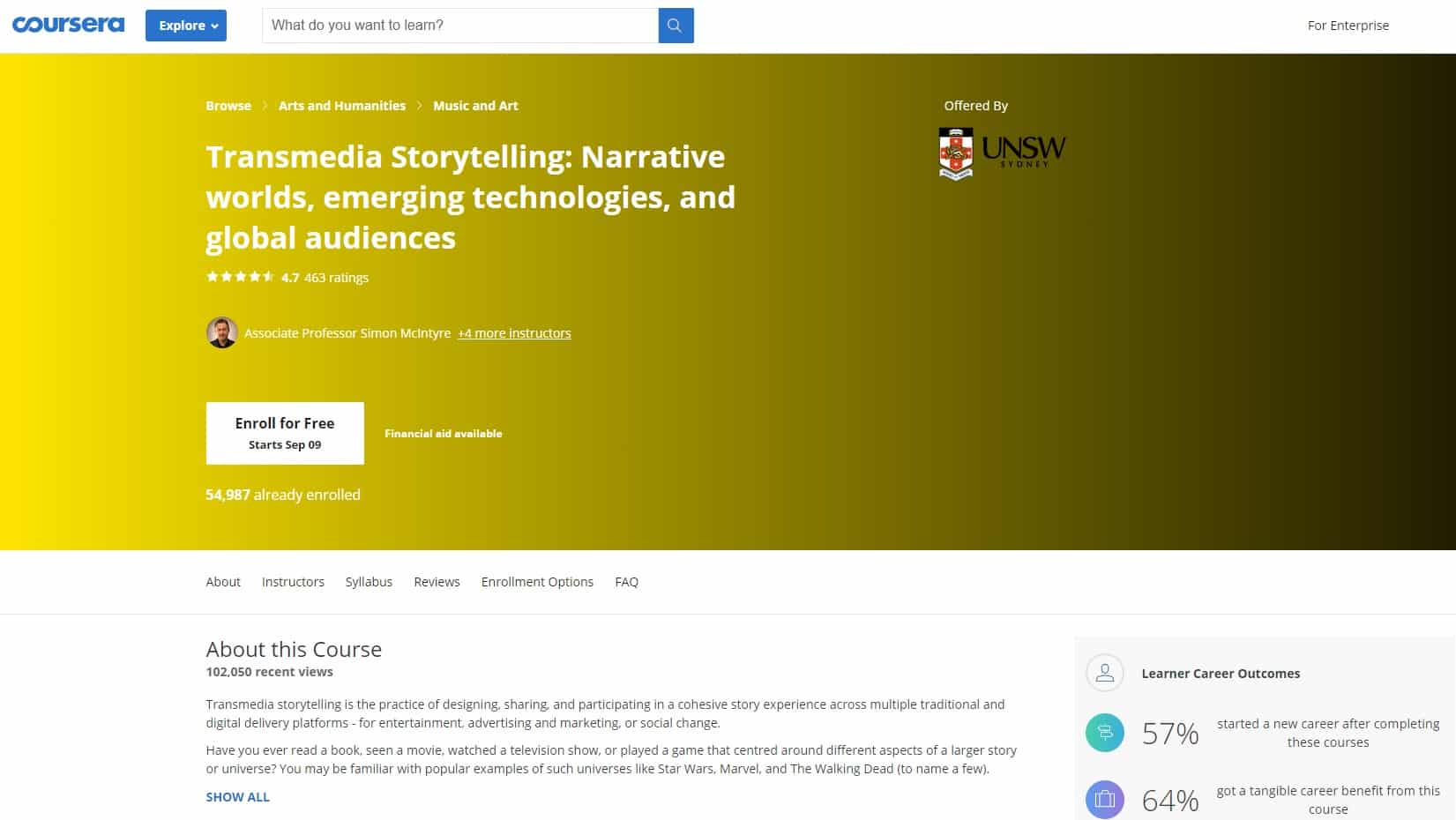Click the magnifying glass search button
Viewport: 1456px width, 820px height.
[676, 26]
